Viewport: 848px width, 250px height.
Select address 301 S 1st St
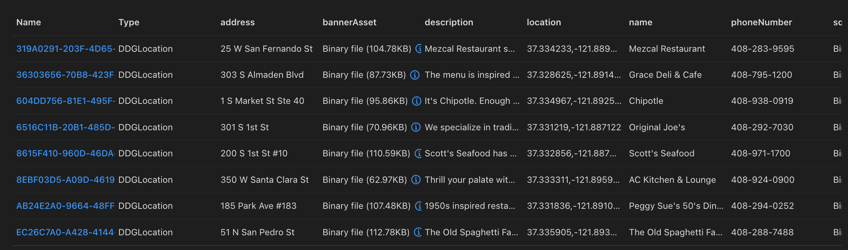(245, 127)
